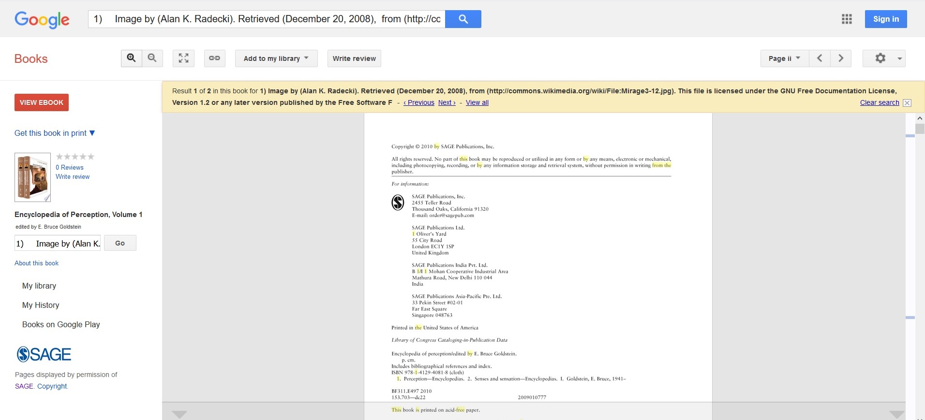Click the blue search magnifier button
925x420 pixels.
tap(463, 19)
